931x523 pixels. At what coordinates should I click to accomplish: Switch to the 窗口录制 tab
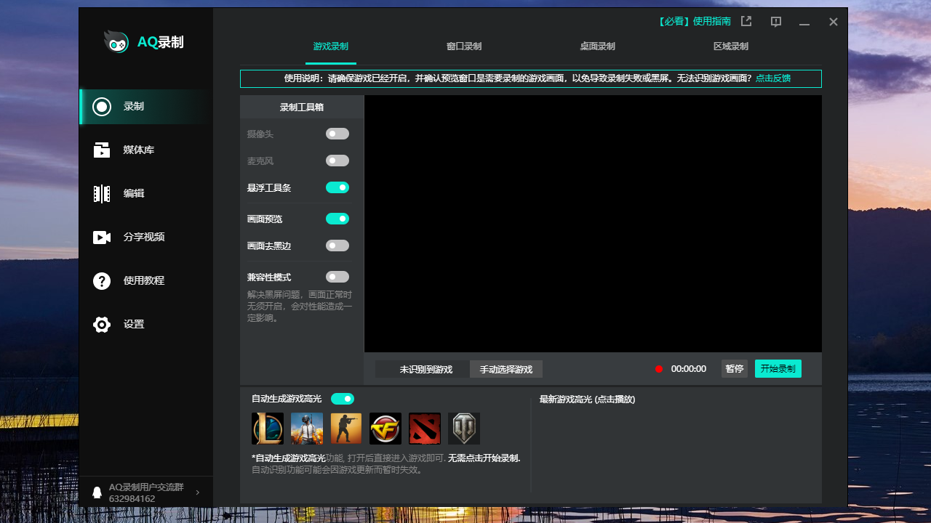[x=463, y=46]
